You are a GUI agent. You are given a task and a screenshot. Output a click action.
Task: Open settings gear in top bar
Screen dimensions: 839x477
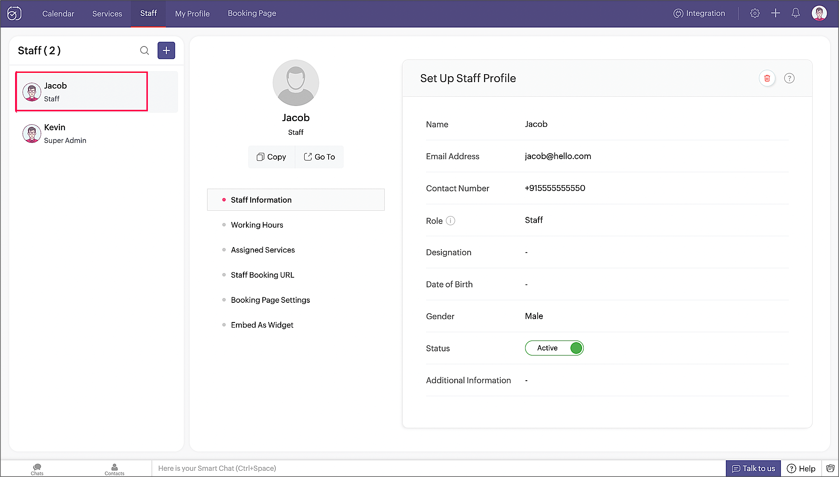click(755, 13)
